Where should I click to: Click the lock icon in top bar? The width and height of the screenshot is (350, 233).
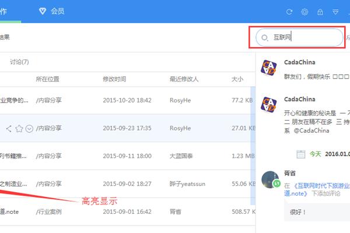[x=320, y=12]
